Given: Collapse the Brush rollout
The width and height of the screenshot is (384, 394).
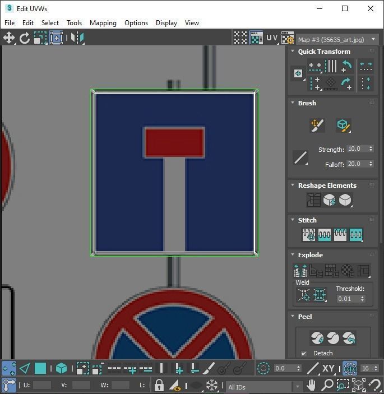Looking at the screenshot, I should 293,103.
